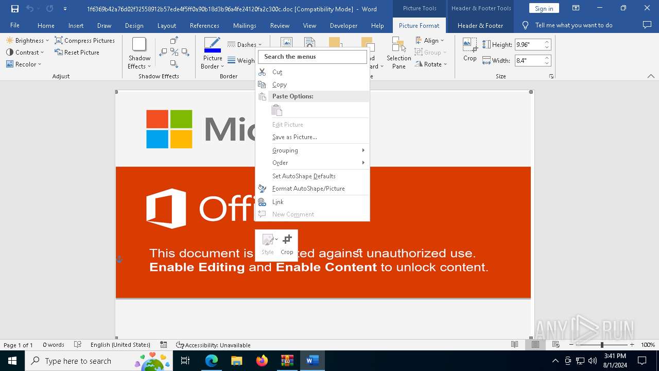Click the zoom in plus button
Viewport: 659px width, 371px height.
pos(632,345)
